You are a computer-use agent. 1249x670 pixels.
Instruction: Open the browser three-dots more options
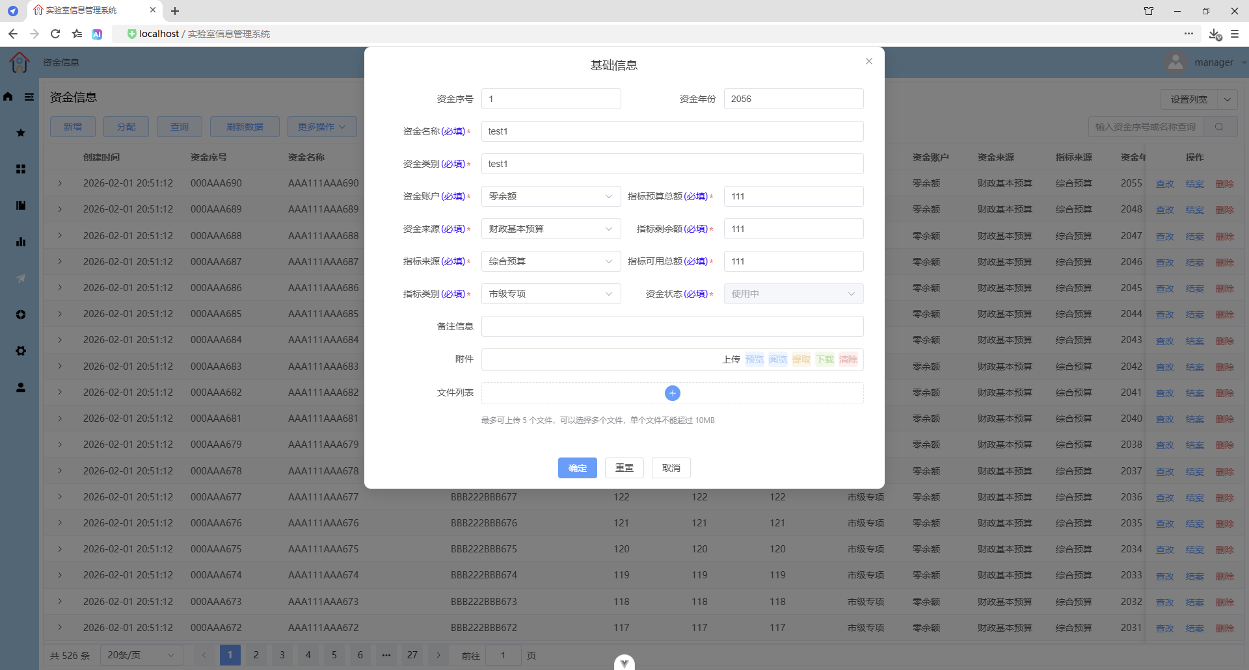coord(1189,33)
